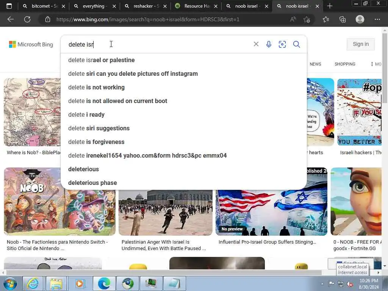Click inside the Bing search input
The image size is (388, 291).
(x=158, y=44)
